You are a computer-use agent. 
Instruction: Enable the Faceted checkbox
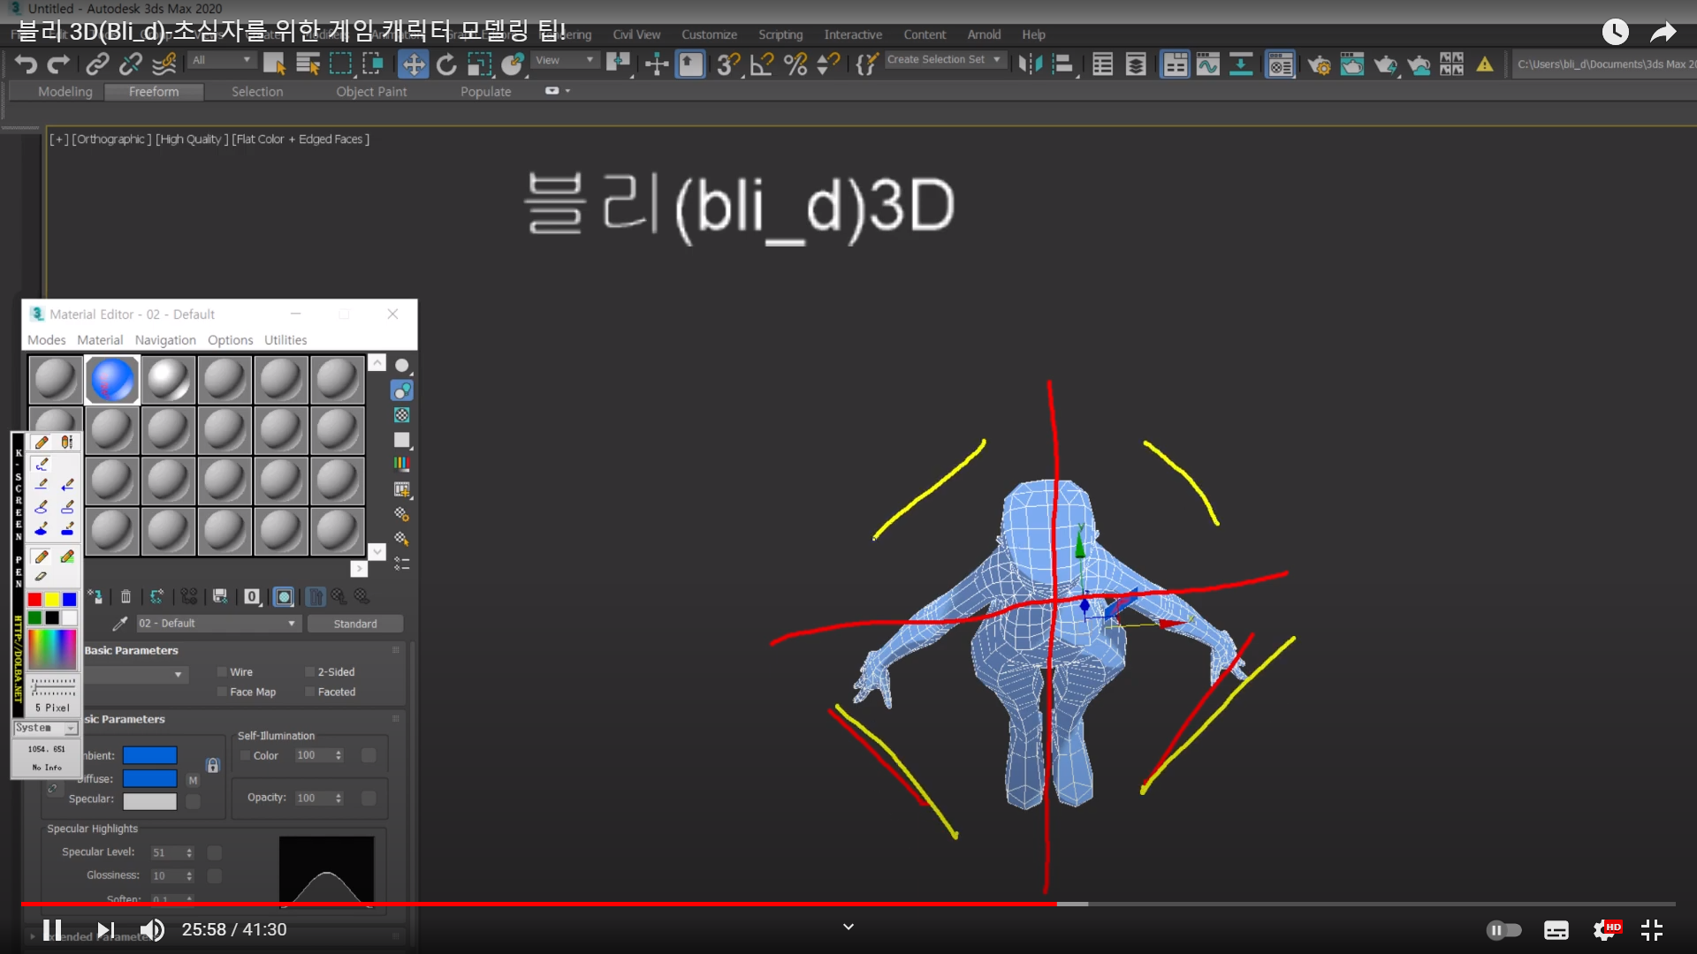310,693
